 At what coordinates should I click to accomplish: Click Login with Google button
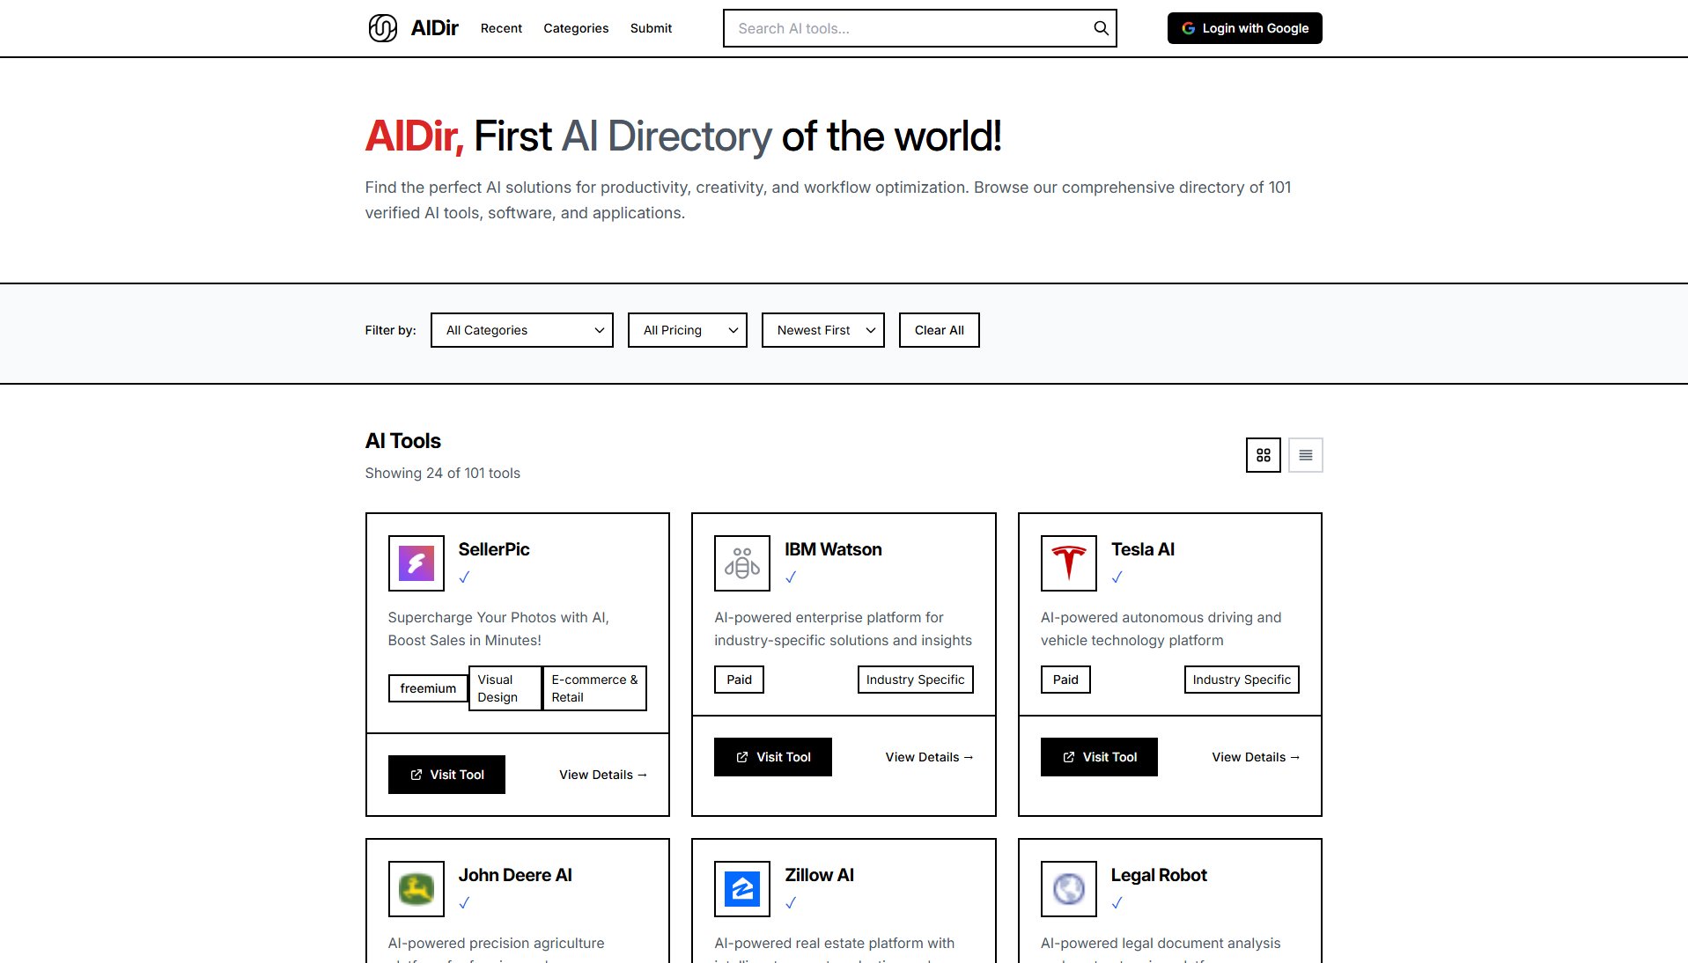point(1244,28)
